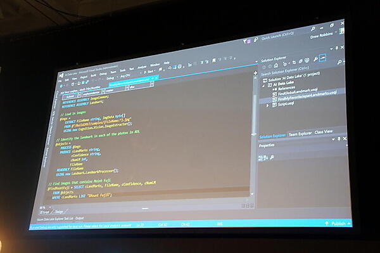Image resolution: width=380 pixels, height=253 pixels.
Task: Open Properties panel window options dropdown arrow
Action: 334,139
